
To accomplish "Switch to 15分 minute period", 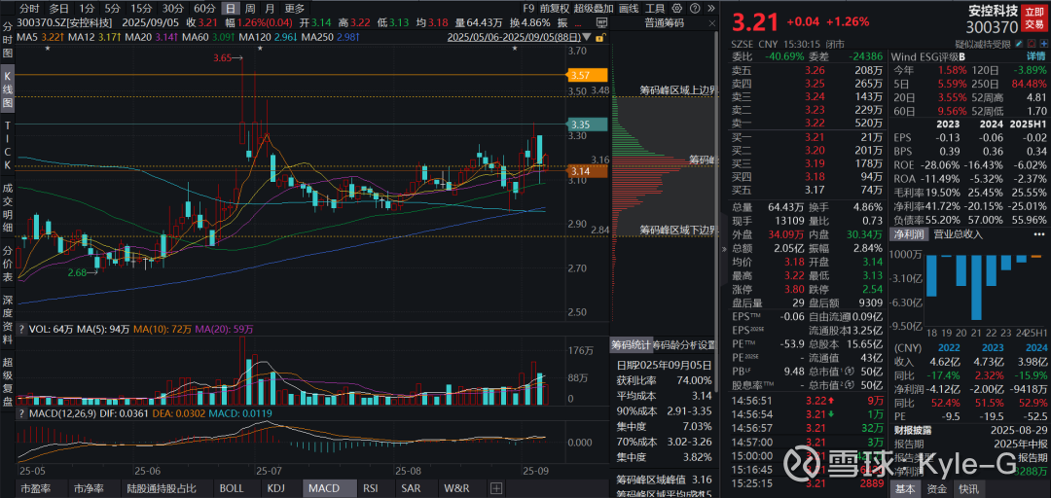I will tap(141, 9).
